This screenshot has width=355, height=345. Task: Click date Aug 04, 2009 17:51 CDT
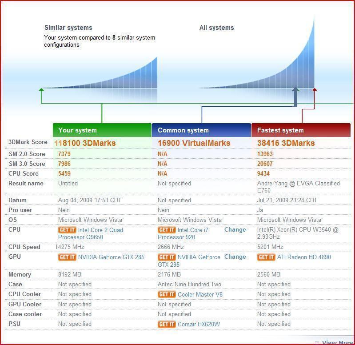click(x=90, y=200)
